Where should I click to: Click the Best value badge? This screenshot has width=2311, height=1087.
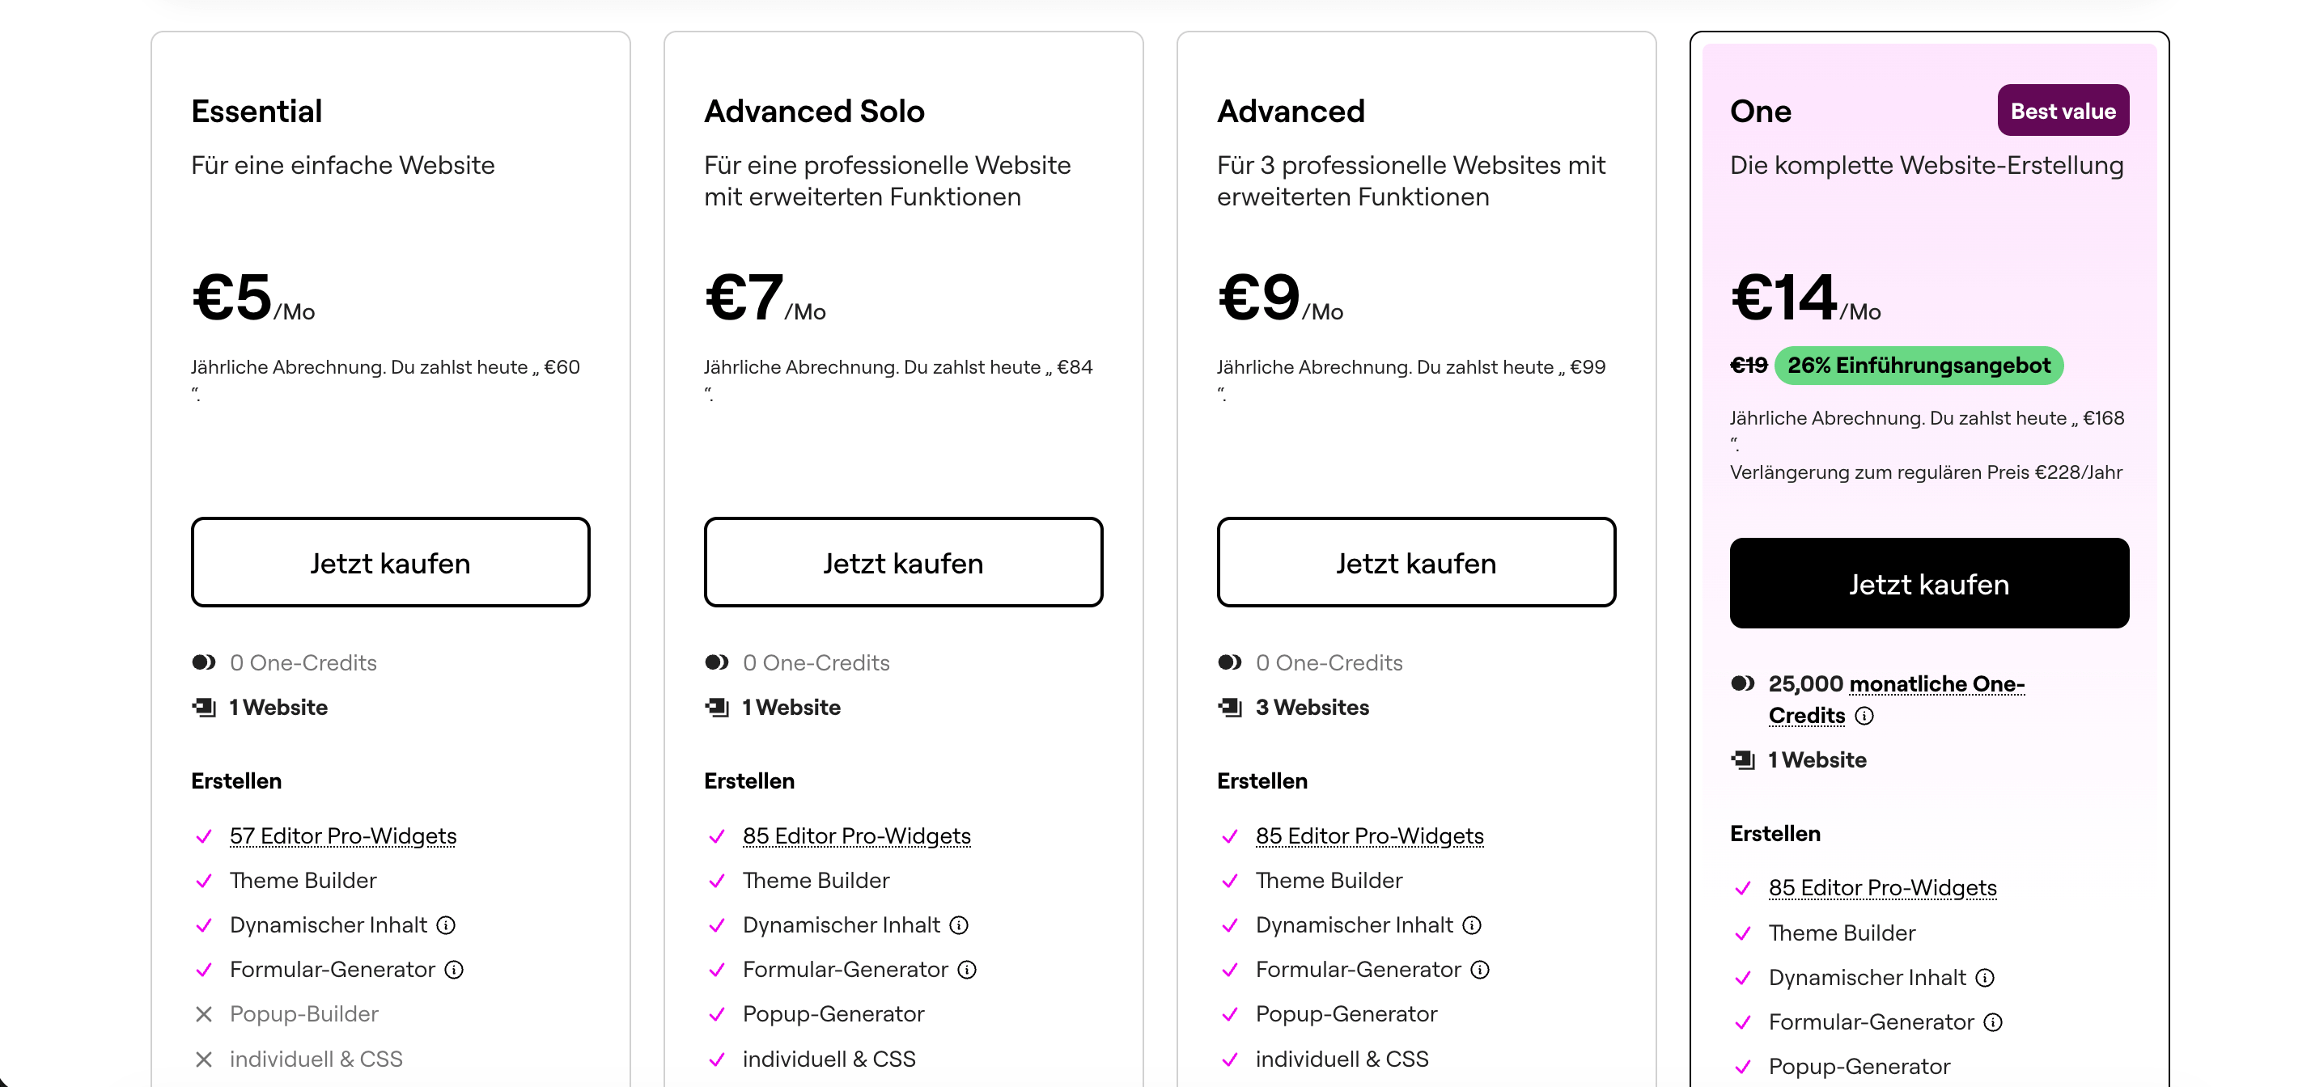click(x=2063, y=112)
